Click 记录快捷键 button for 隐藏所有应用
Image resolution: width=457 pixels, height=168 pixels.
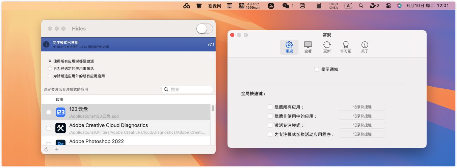362,107
